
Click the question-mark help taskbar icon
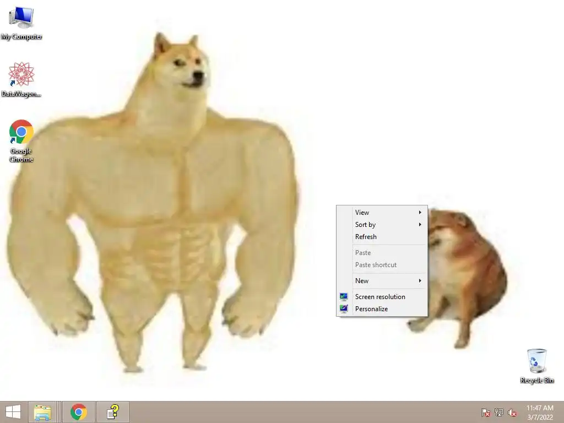pos(113,412)
